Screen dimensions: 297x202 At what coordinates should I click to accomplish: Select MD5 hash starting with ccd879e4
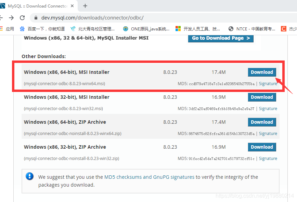click(x=222, y=84)
